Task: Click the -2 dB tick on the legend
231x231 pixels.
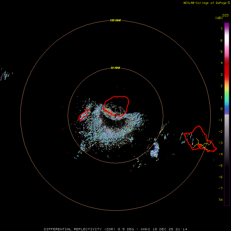Action: (x=220, y=132)
